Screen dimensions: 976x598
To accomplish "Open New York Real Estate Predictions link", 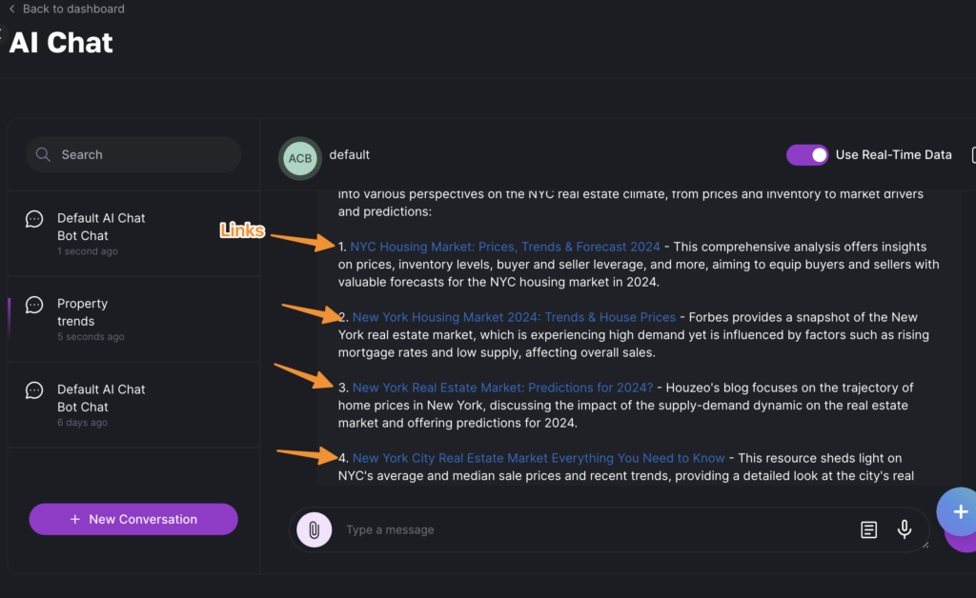I will [502, 388].
